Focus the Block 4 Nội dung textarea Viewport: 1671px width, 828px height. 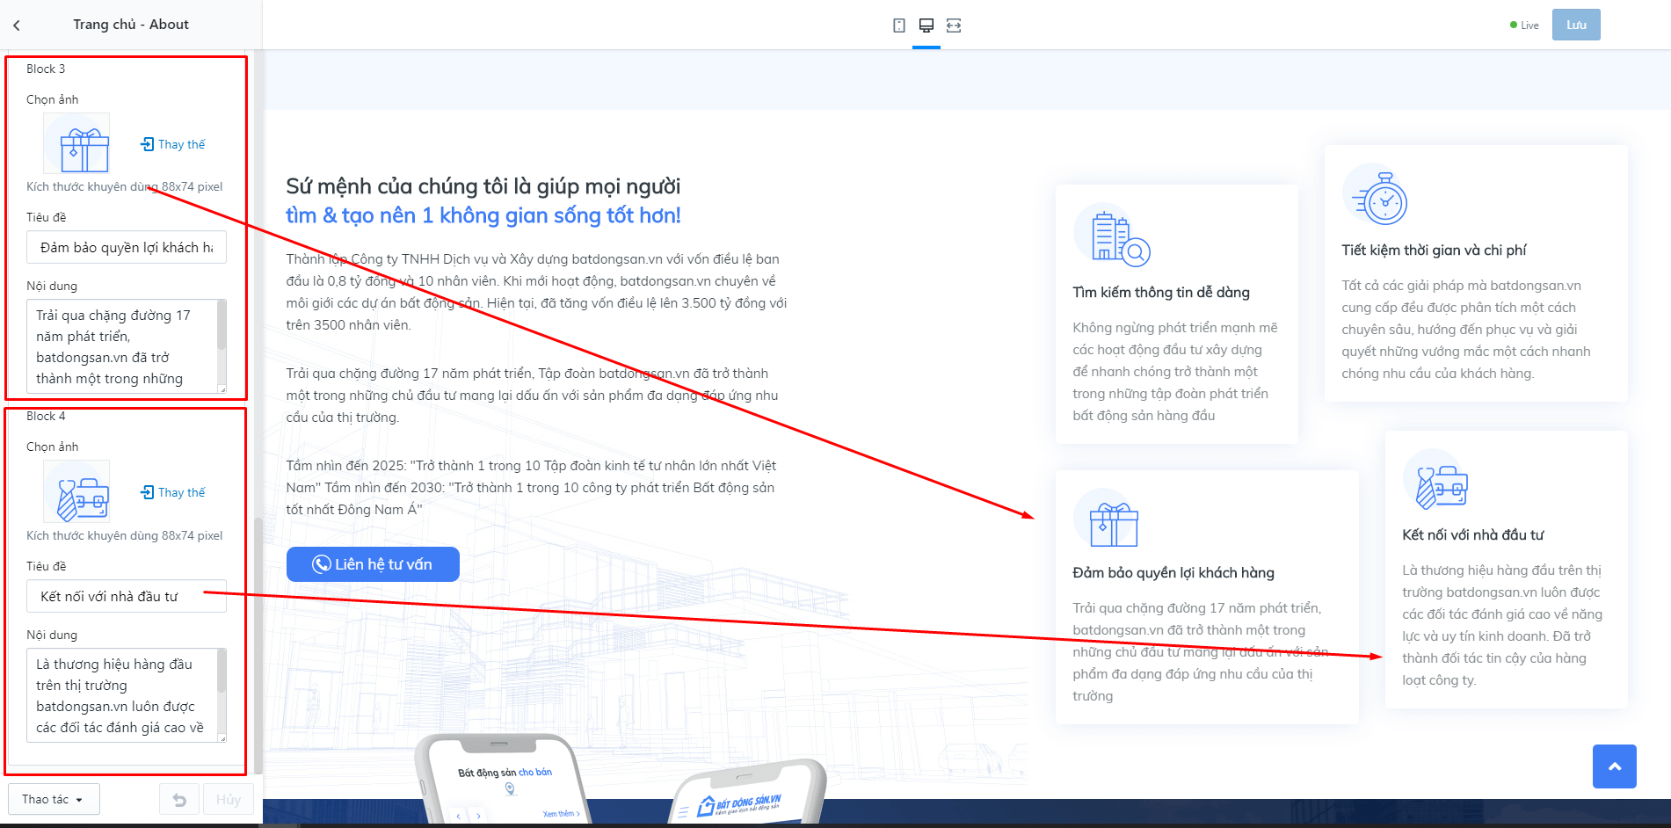(127, 695)
